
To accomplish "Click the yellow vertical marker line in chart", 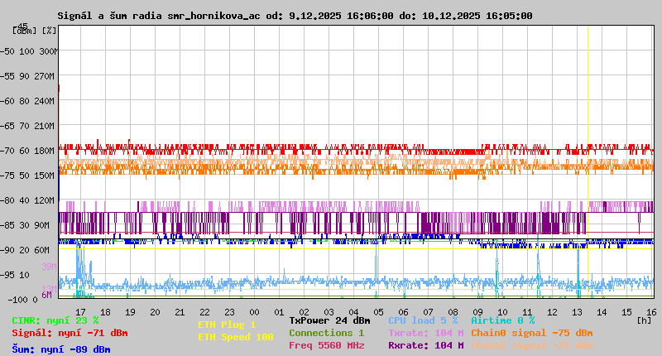I will 588,166.
